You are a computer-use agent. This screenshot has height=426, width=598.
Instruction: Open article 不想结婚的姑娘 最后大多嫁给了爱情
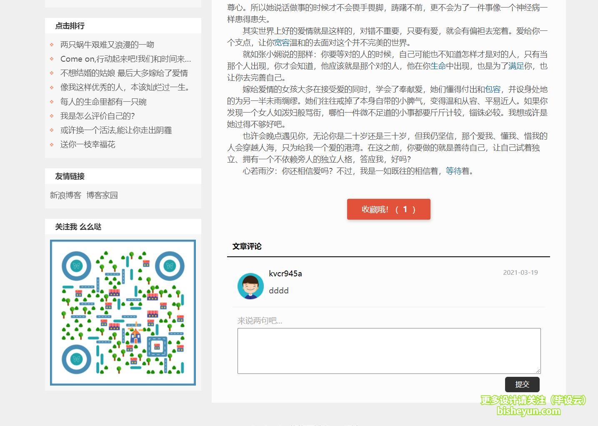124,73
